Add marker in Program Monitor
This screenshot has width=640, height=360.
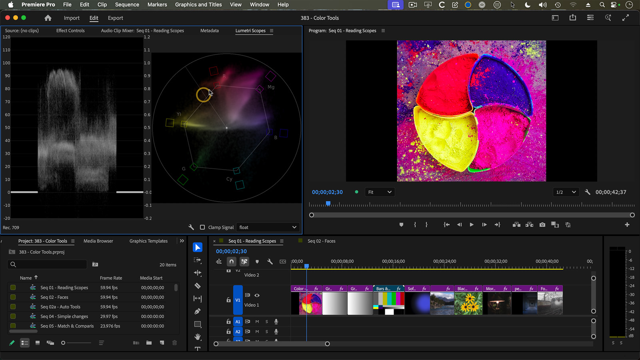click(x=401, y=225)
